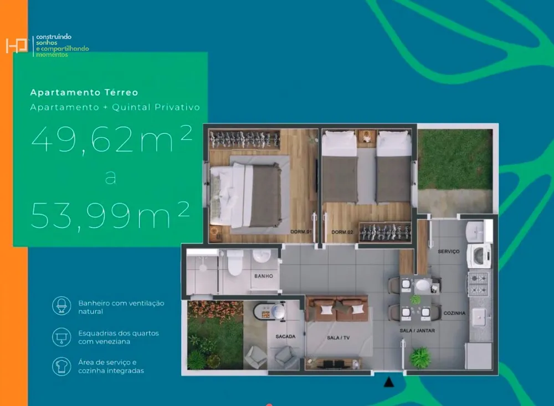Click the 53,99m² area text
Viewport: 554px width, 406px height.
point(110,215)
